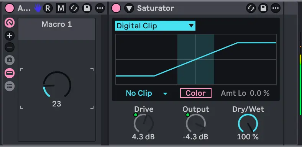This screenshot has width=302, height=147.
Task: Click the Output value -4.3 dB
Action: pos(195,137)
